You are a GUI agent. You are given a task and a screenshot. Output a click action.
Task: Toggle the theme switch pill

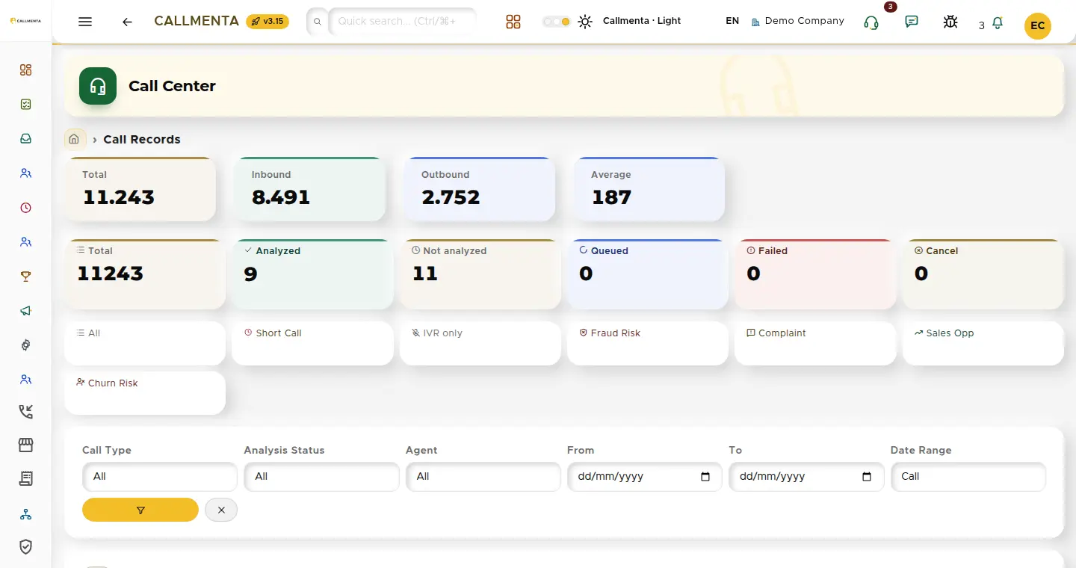point(557,22)
